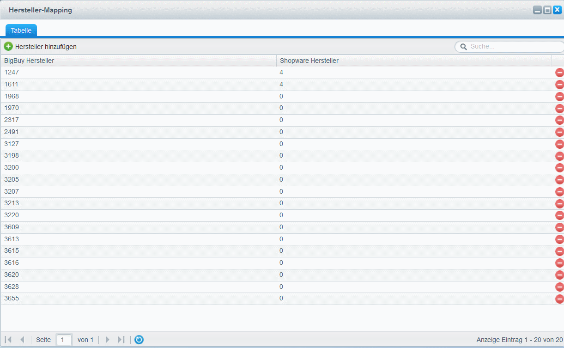Remove mapping row 3609 via red icon

[559, 227]
